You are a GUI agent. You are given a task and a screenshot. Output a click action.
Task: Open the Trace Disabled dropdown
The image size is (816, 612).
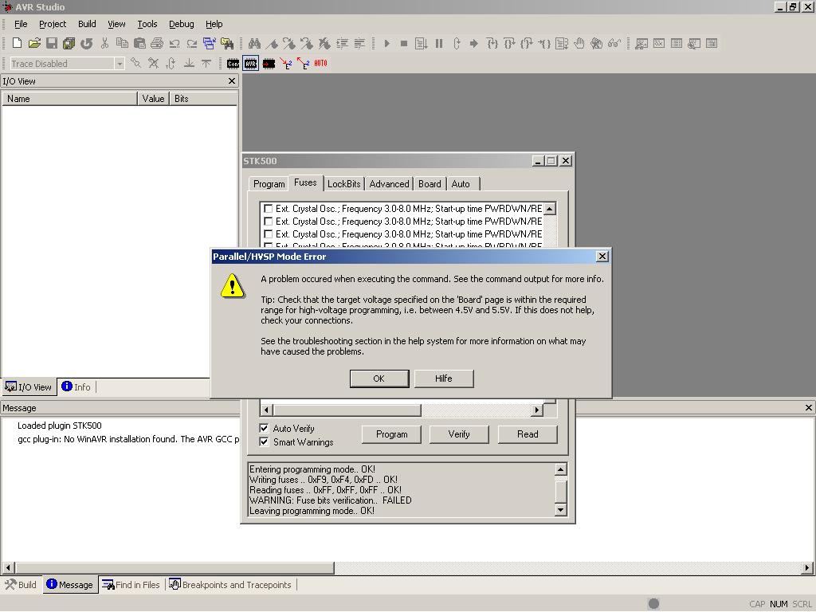[120, 64]
